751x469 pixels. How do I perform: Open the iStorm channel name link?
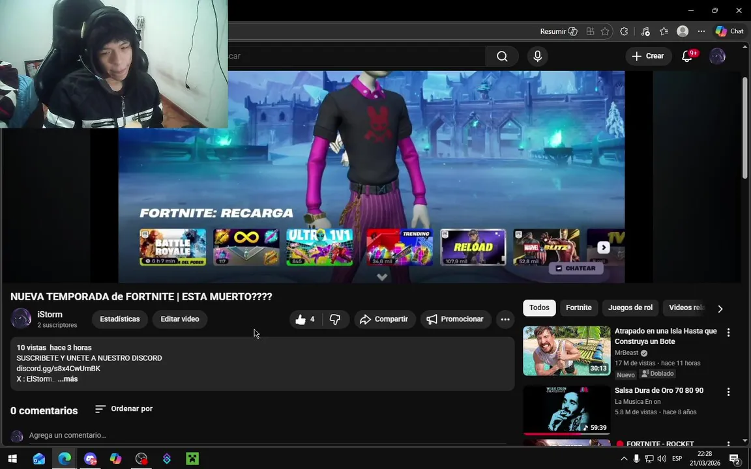point(50,315)
